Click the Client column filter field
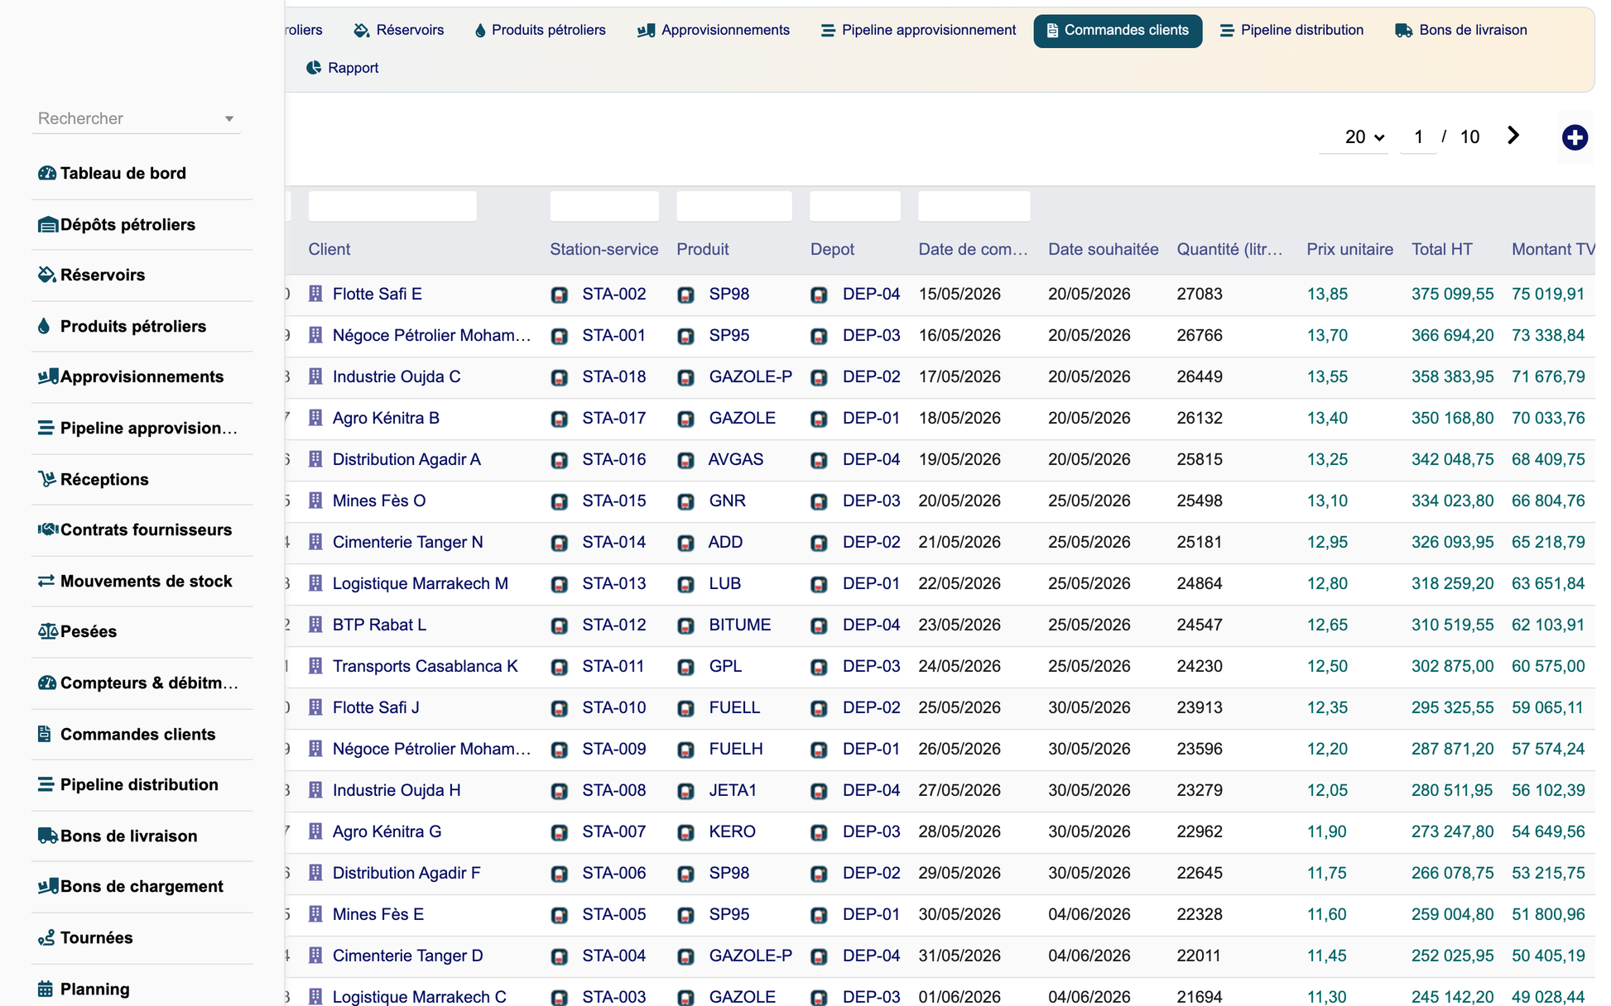The image size is (1611, 1006). pos(392,206)
